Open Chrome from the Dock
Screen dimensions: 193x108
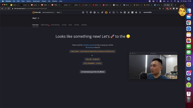(188, 23)
